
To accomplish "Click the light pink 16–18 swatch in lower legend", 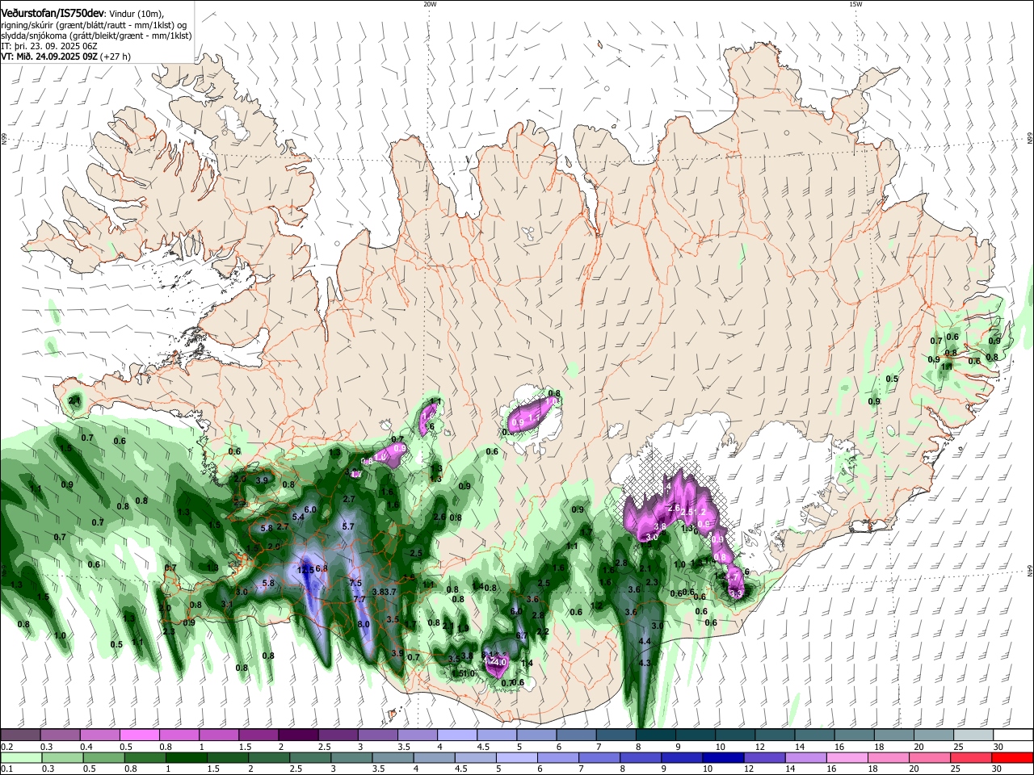I will pos(847,757).
